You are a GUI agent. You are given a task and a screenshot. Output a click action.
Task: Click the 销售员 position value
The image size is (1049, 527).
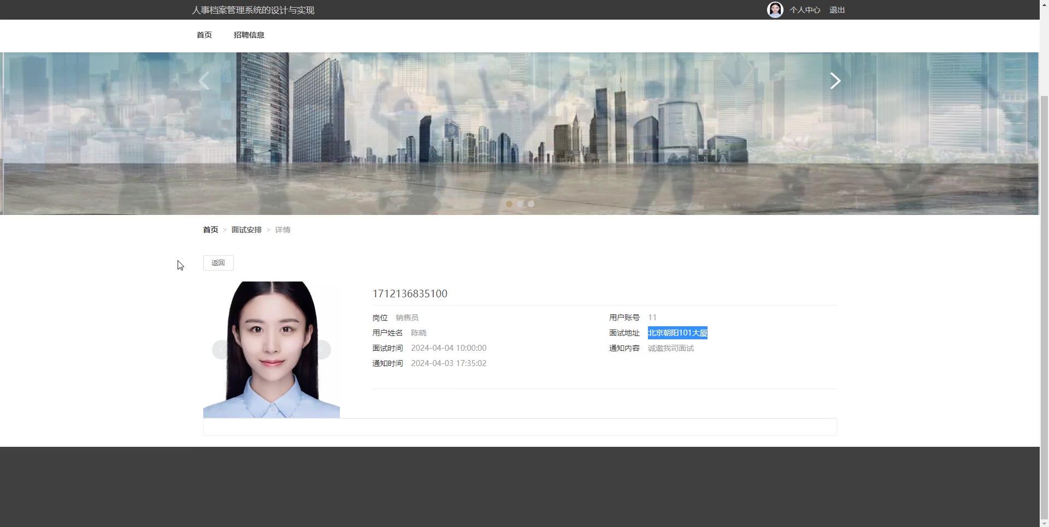coord(407,318)
